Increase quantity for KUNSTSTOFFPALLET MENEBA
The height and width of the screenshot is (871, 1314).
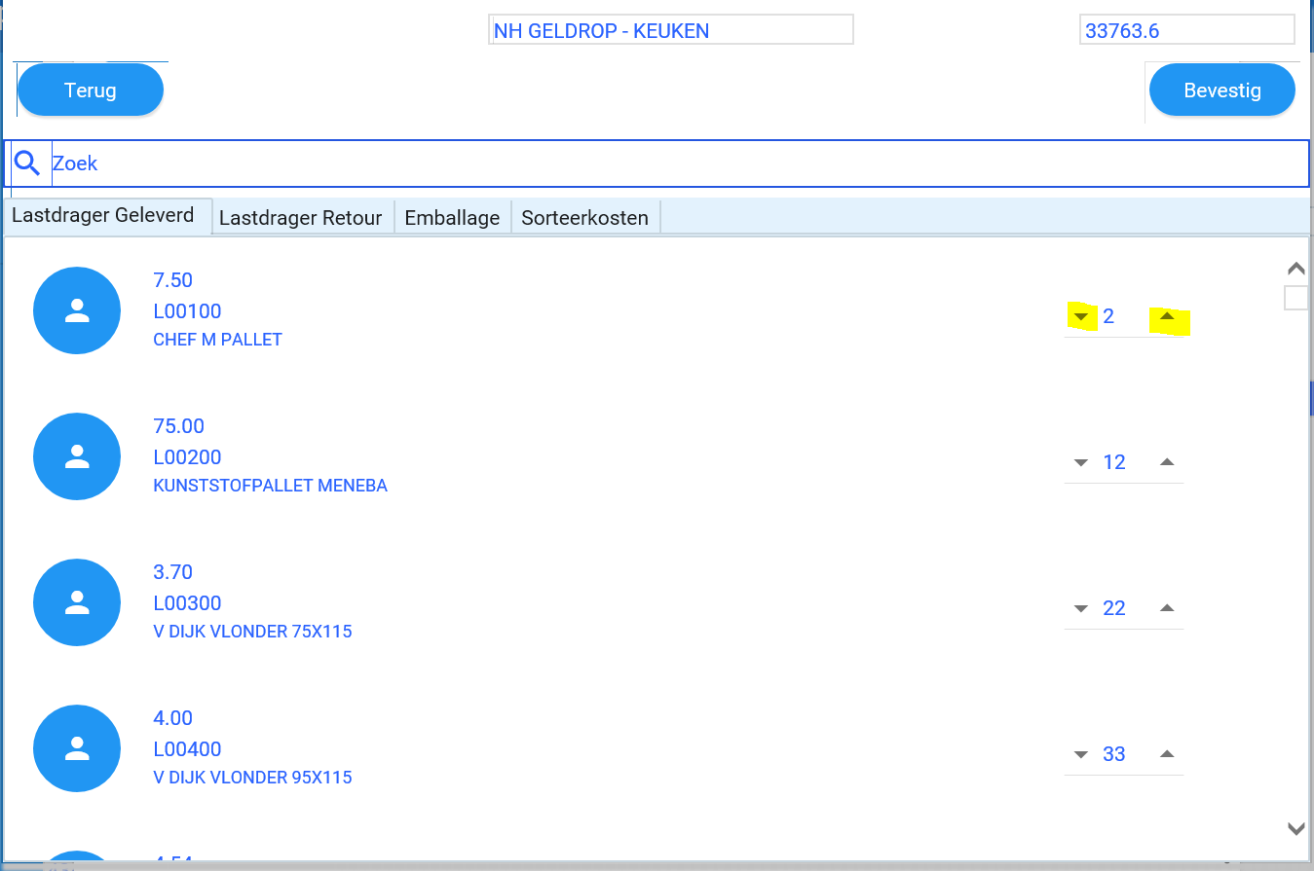[x=1168, y=462]
